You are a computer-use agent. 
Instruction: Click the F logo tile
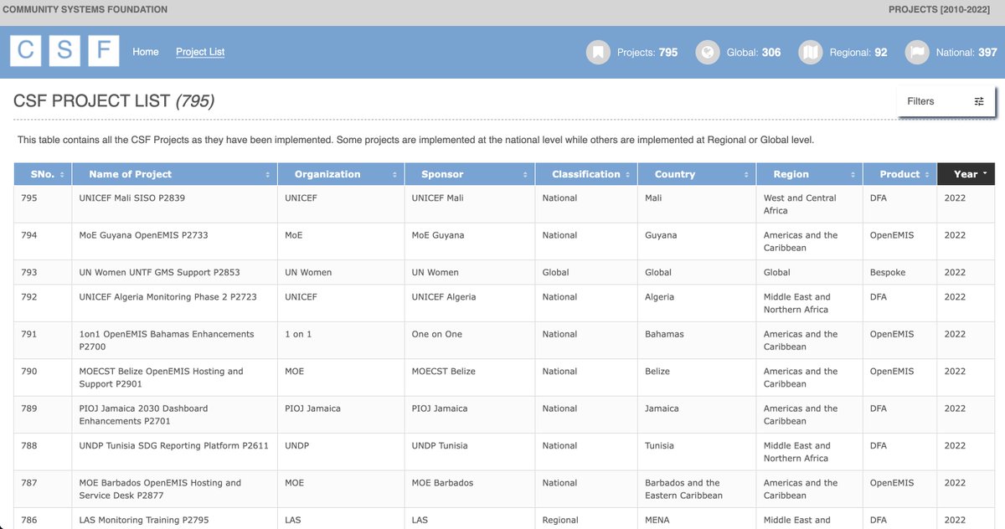(103, 51)
